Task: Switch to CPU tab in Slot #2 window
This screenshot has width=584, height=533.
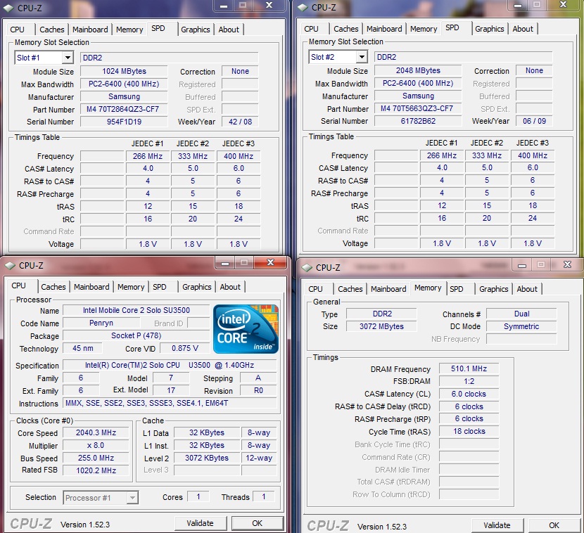Action: tap(312, 29)
